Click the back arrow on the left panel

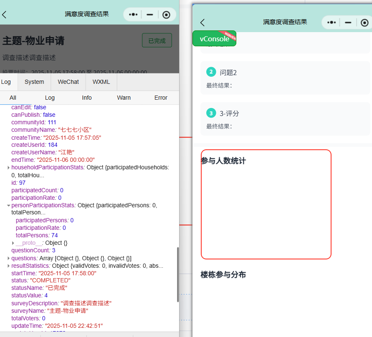(x=6, y=14)
